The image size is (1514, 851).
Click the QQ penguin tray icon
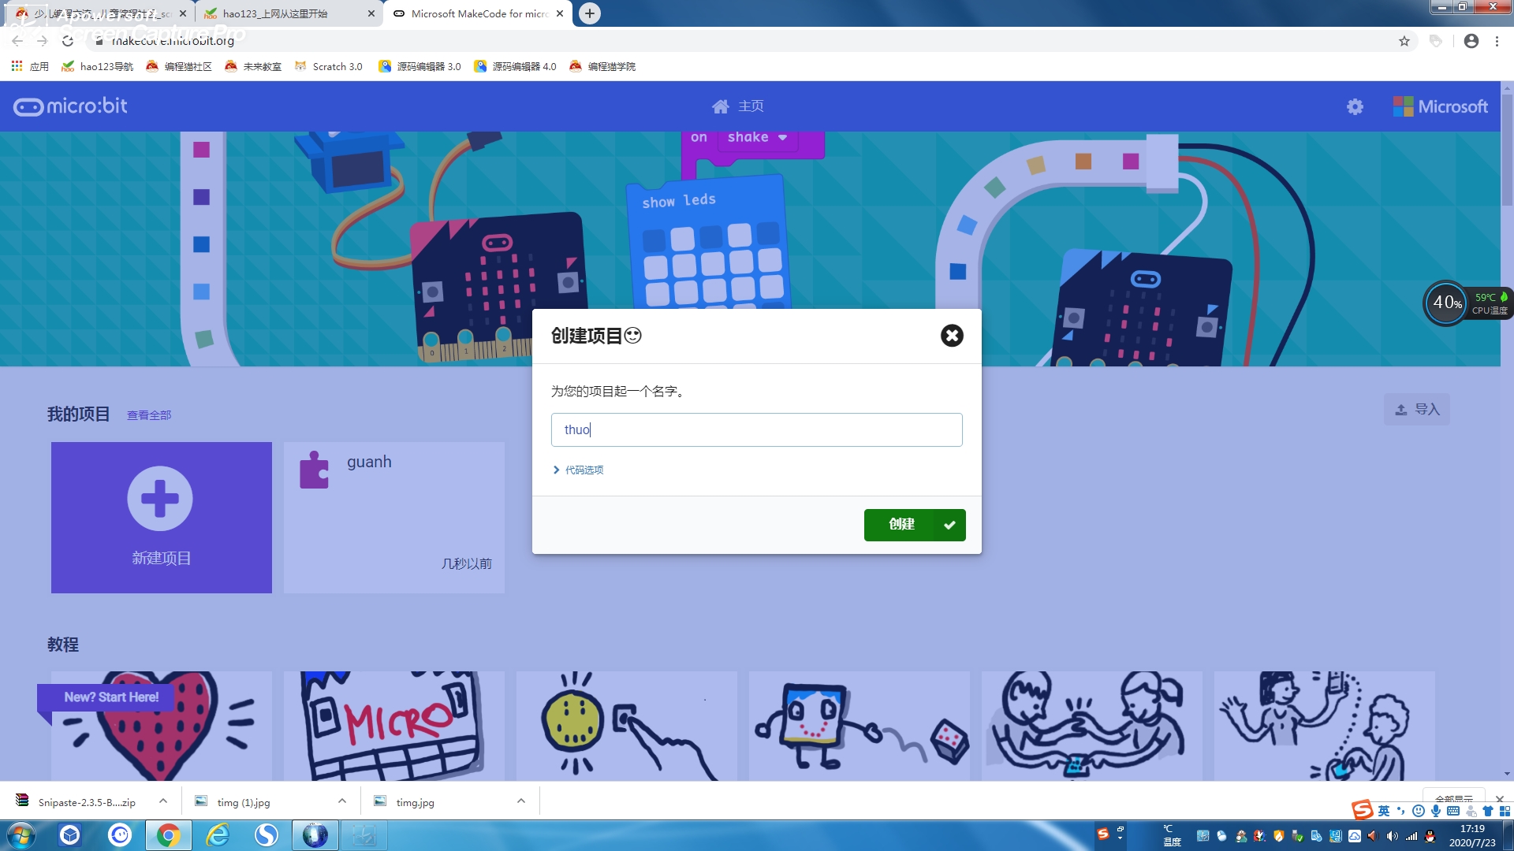[1430, 837]
